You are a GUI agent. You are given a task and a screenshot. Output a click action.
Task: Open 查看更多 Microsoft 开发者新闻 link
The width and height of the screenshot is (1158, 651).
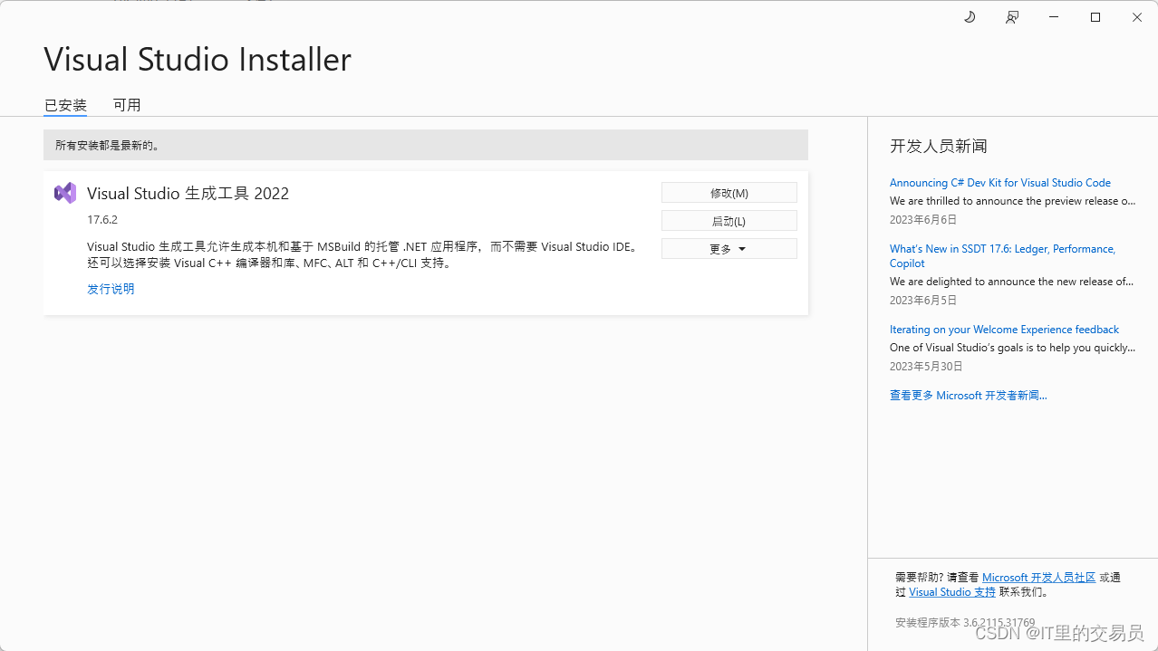(x=969, y=396)
